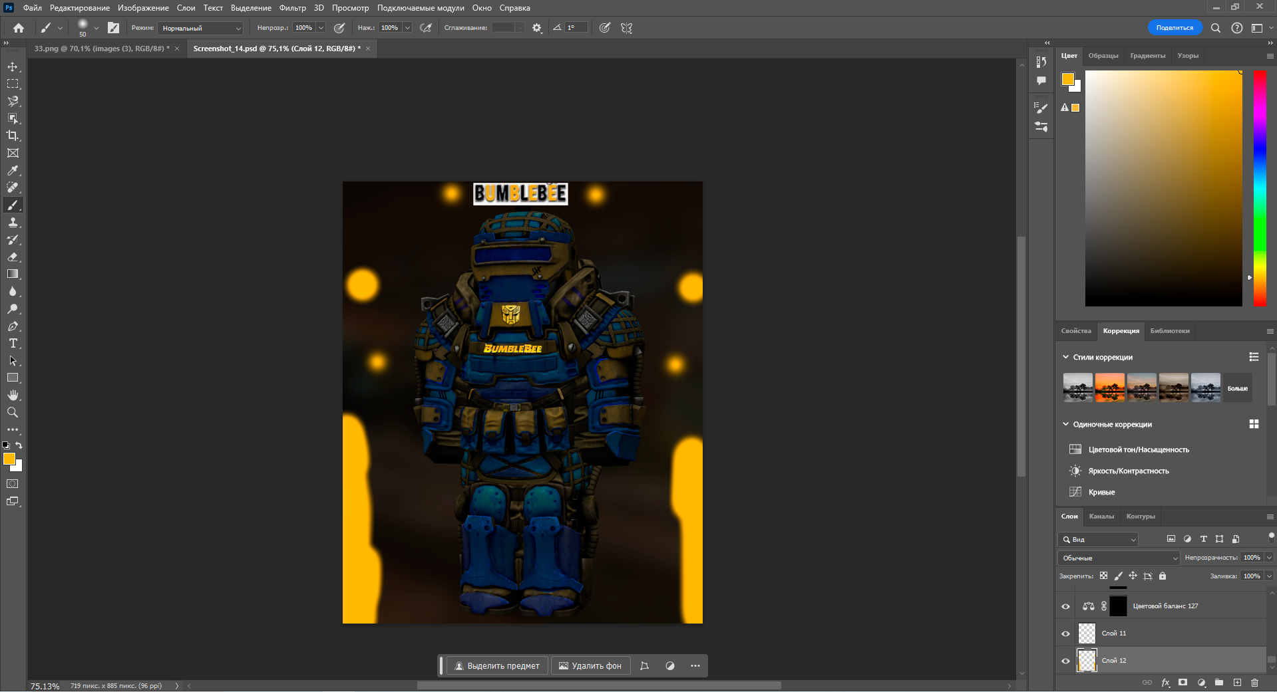Select the Gradient tool

click(13, 274)
